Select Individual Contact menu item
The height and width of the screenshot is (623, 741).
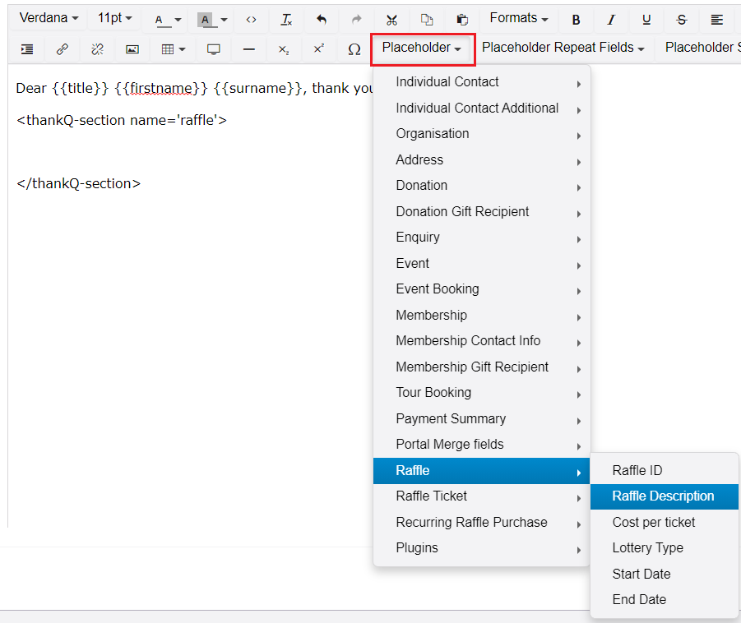pos(482,82)
